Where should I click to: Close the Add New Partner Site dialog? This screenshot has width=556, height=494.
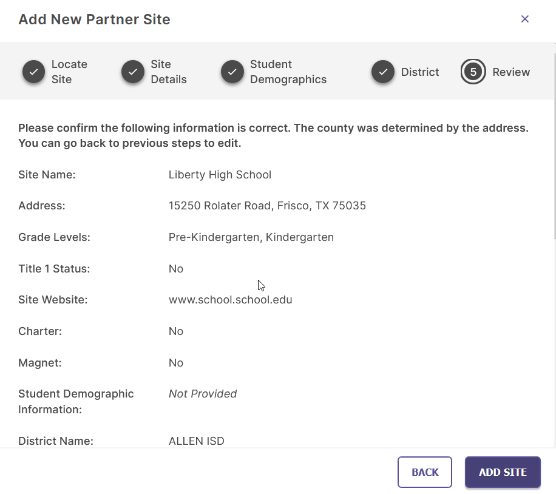pos(525,19)
